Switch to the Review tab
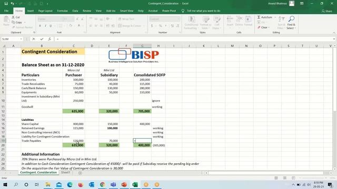Image resolution: width=337 pixels, height=189 pixels. (87, 10)
